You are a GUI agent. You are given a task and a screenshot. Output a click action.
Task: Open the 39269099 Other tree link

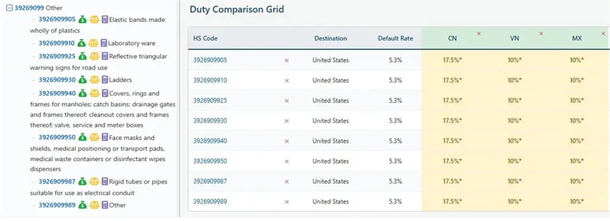click(x=29, y=8)
